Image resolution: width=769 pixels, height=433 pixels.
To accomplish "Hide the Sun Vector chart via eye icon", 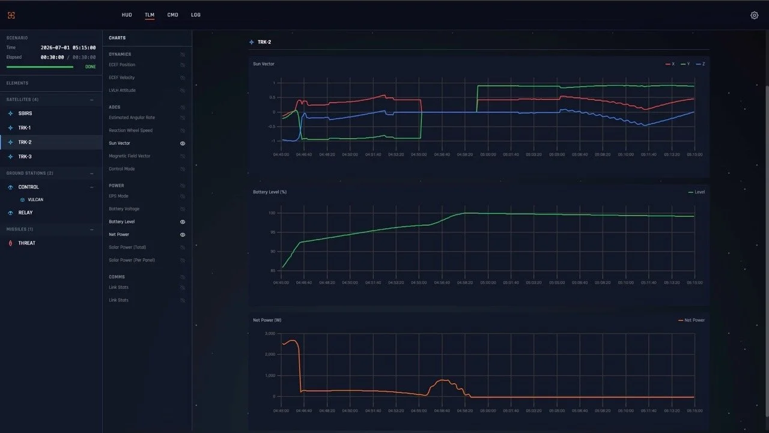I will [x=183, y=144].
